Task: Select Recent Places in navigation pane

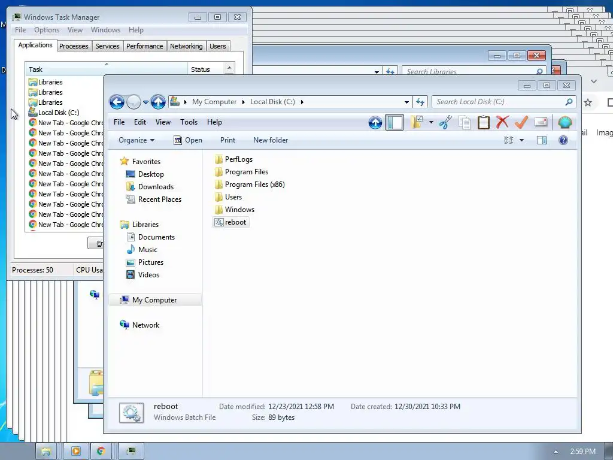Action: tap(153, 199)
